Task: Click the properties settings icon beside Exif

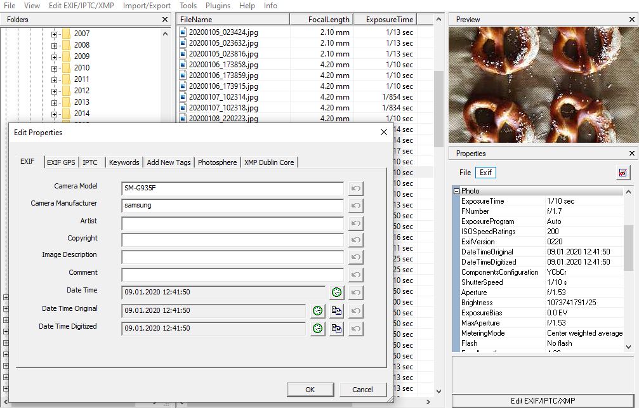Action: point(623,173)
